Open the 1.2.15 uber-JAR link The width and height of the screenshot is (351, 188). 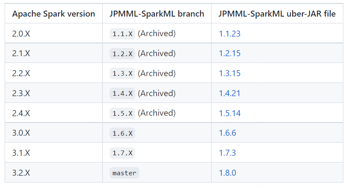[x=229, y=54]
